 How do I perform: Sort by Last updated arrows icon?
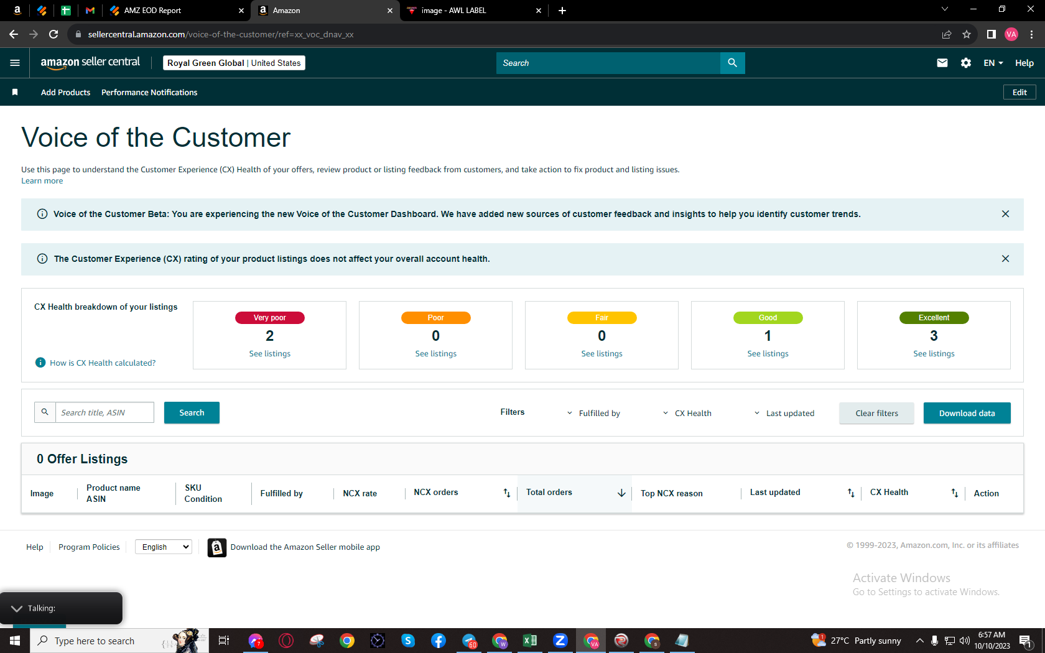point(851,493)
